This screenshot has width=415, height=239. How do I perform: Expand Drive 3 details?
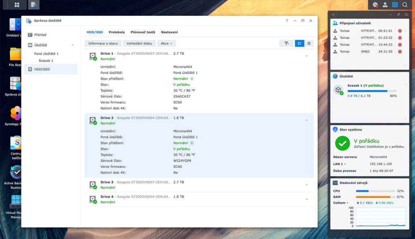pos(306,184)
